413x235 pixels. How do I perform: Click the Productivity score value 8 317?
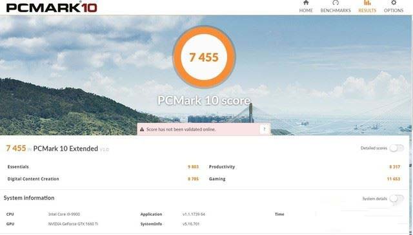(394, 167)
